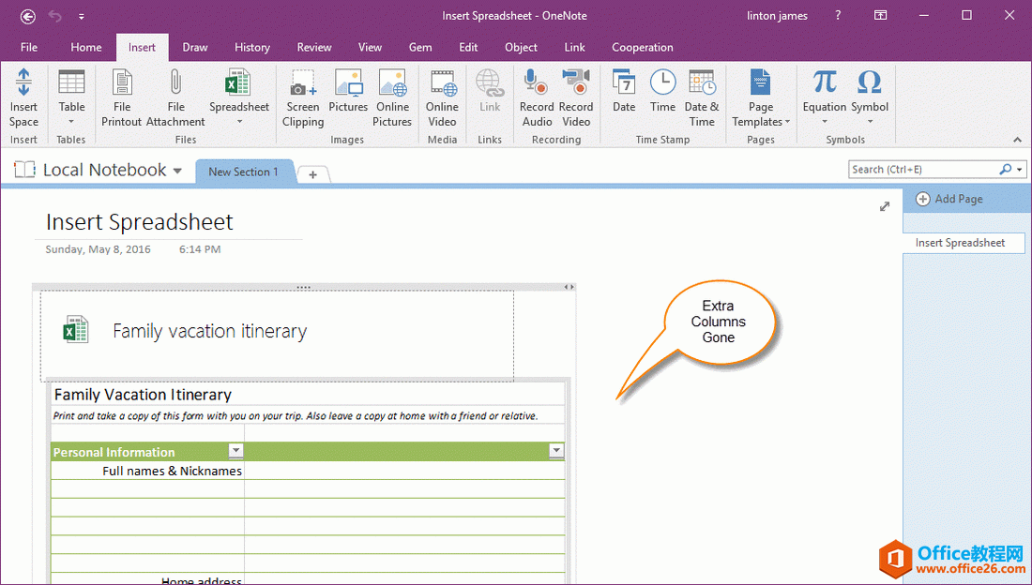
Task: Open the Table dropdown menu
Action: 71,121
